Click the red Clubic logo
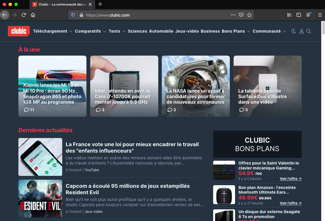This screenshot has width=325, height=221. point(19,31)
